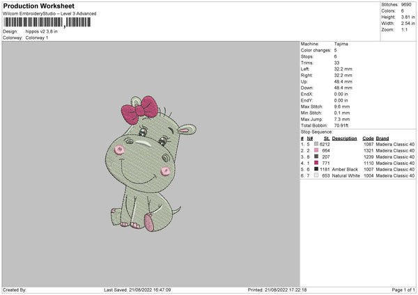
Task: Click the Stops value 6
Action: [x=335, y=56]
